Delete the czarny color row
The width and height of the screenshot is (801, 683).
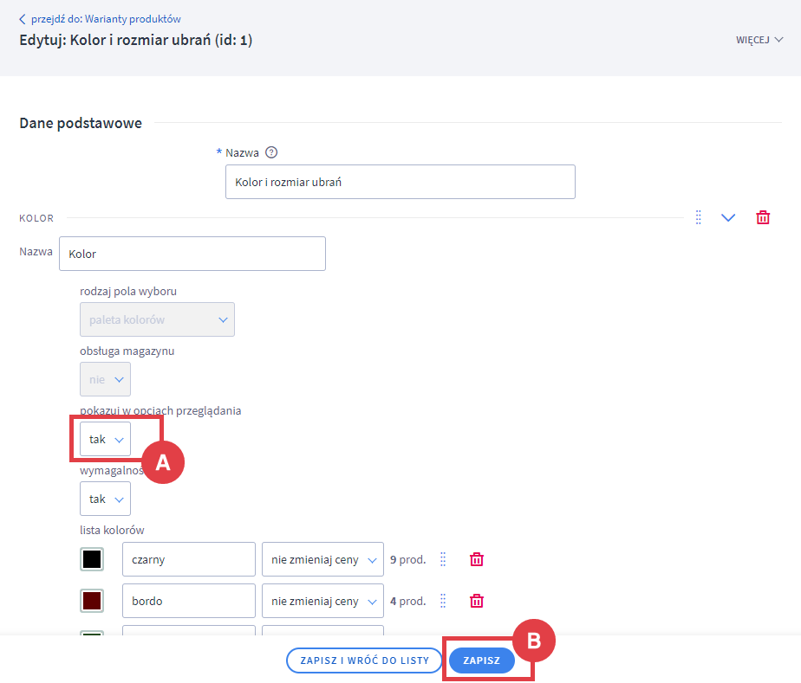(x=476, y=559)
